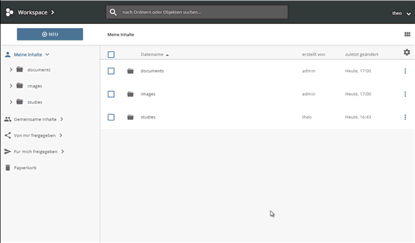Click the Workspace title text
Image resolution: width=415 pixels, height=243 pixels.
(32, 12)
